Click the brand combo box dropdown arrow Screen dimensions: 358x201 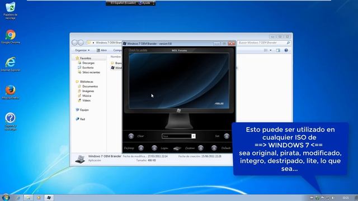click(x=194, y=136)
